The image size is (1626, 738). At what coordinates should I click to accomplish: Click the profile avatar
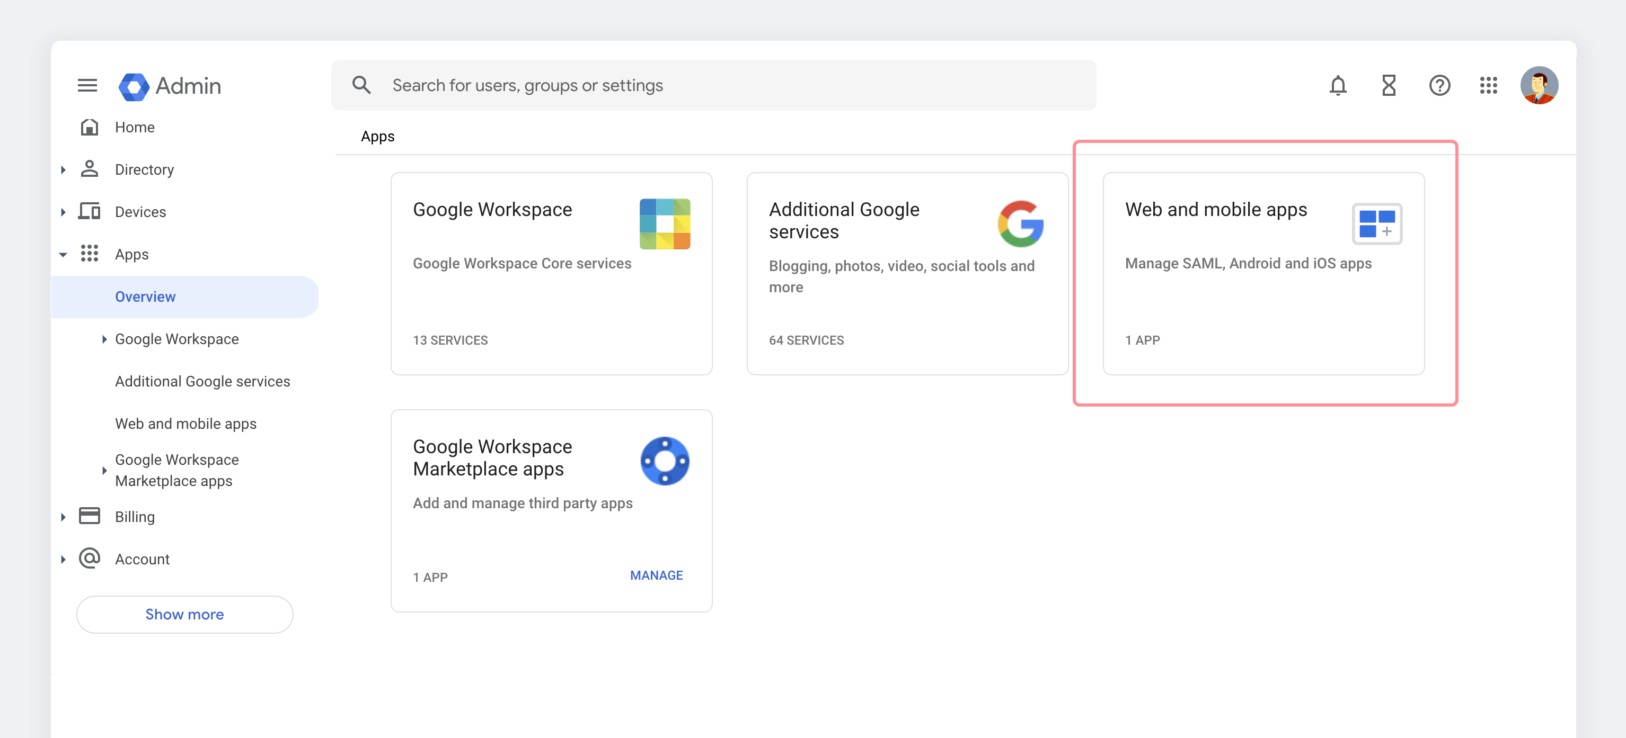pos(1539,85)
